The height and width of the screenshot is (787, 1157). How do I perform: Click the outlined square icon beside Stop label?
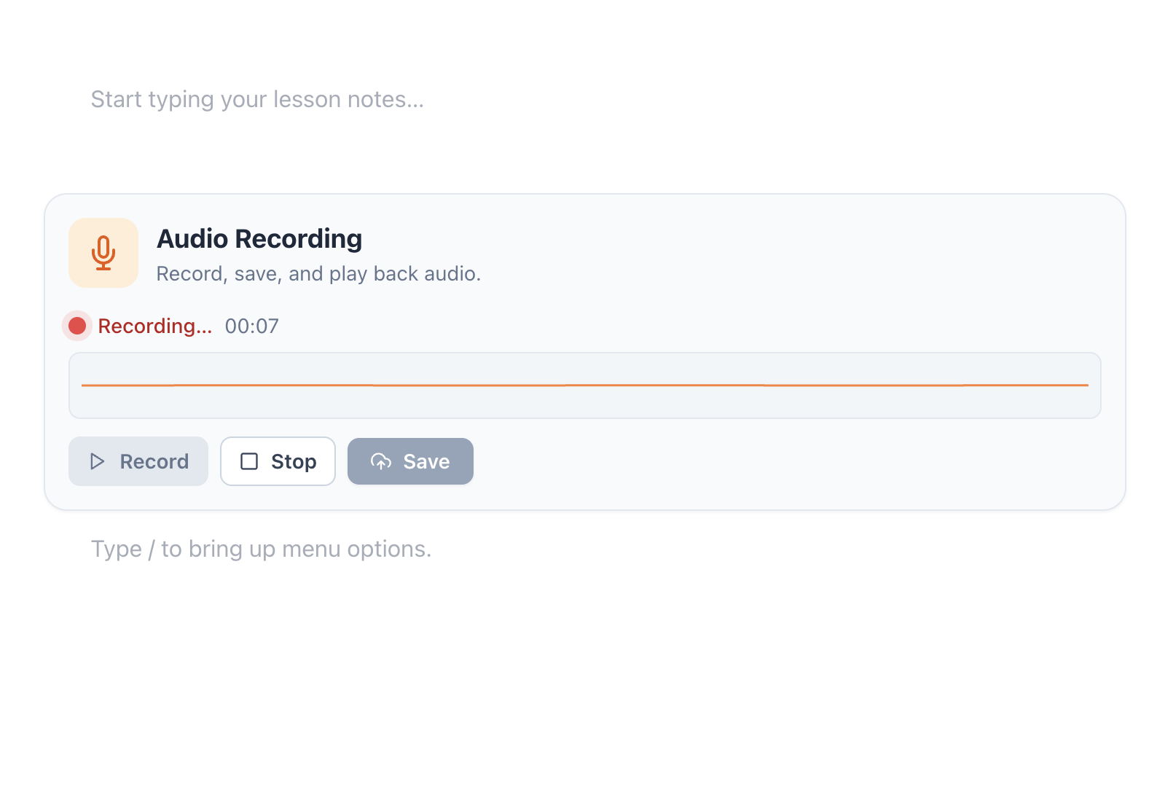click(248, 461)
